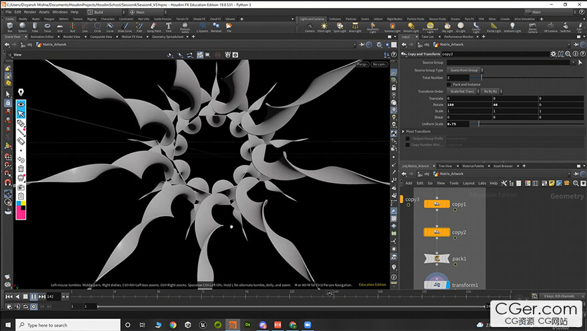
Task: Select the L-System shelf tool
Action: (202, 27)
